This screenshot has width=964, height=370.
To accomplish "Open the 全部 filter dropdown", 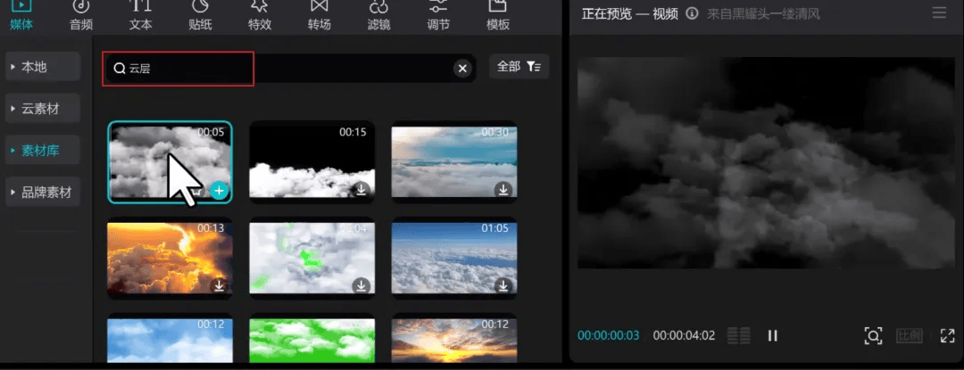I will (519, 66).
